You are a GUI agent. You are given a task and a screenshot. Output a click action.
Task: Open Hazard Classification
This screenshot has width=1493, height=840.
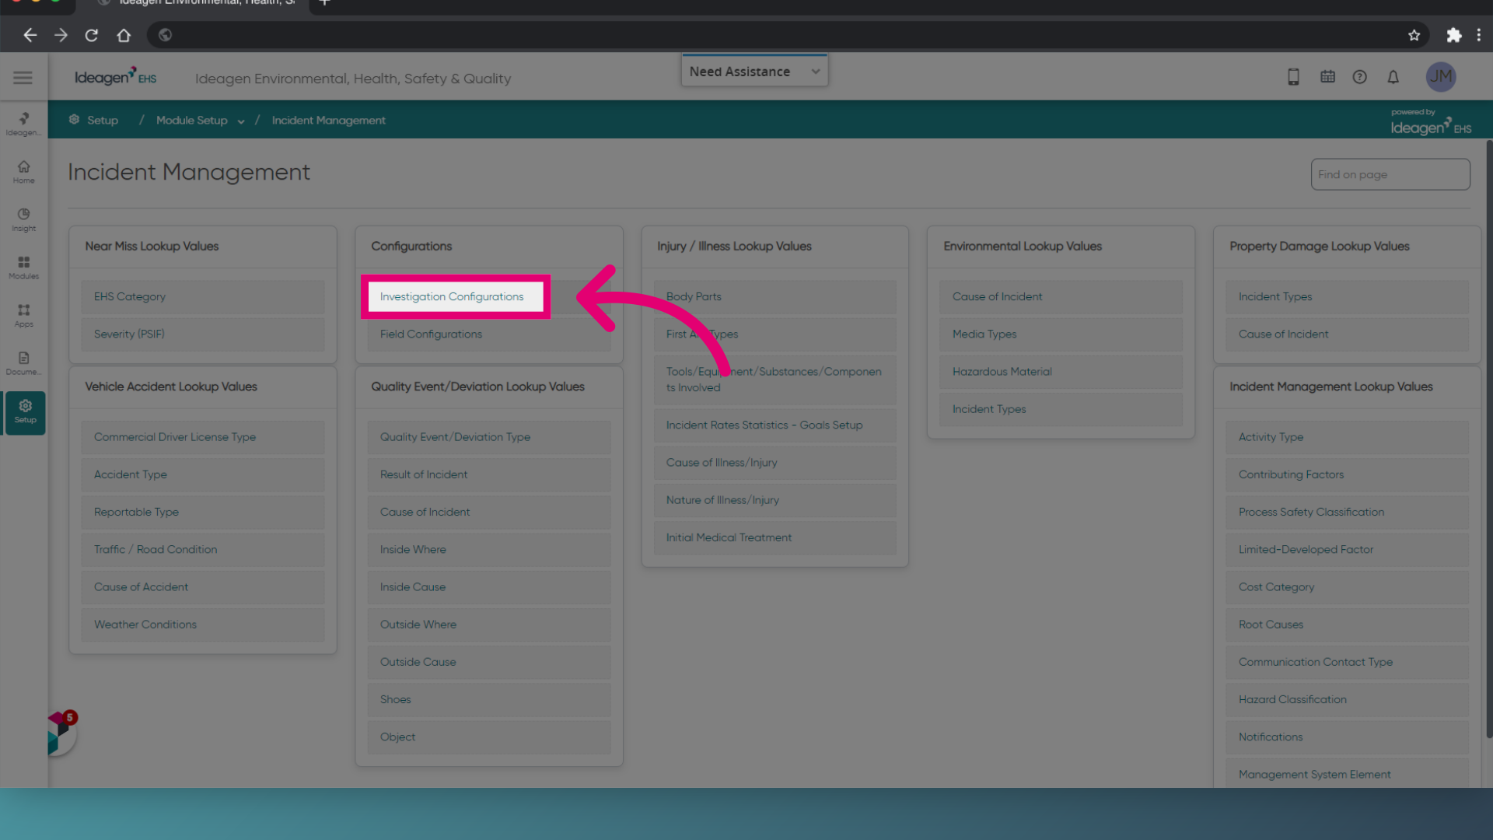click(1347, 699)
